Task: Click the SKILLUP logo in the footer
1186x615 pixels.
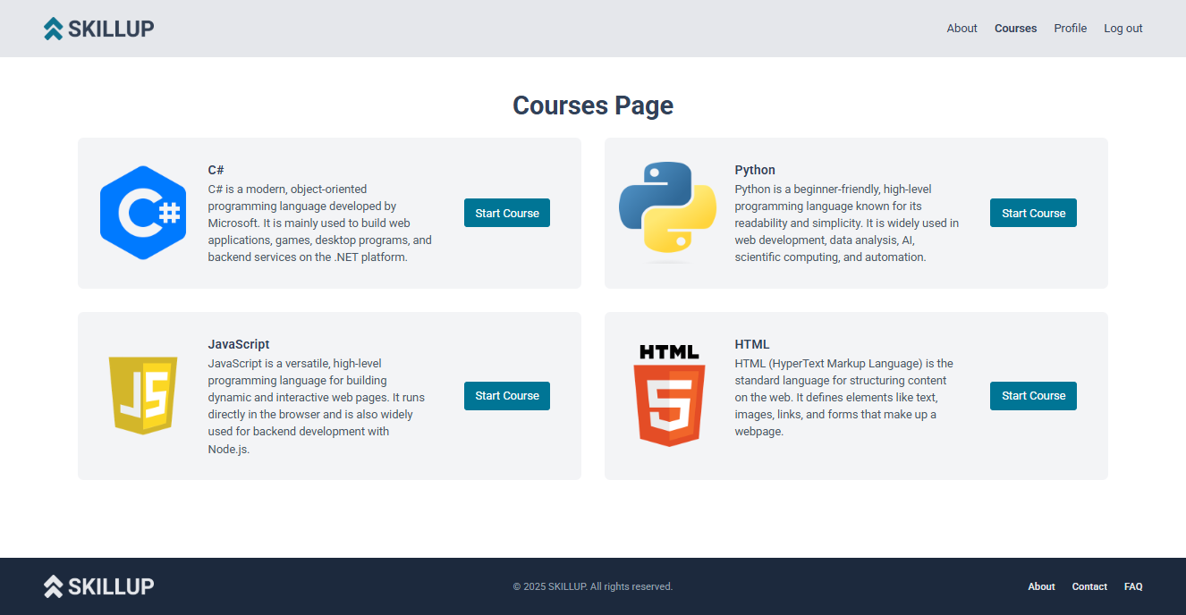Action: (98, 586)
